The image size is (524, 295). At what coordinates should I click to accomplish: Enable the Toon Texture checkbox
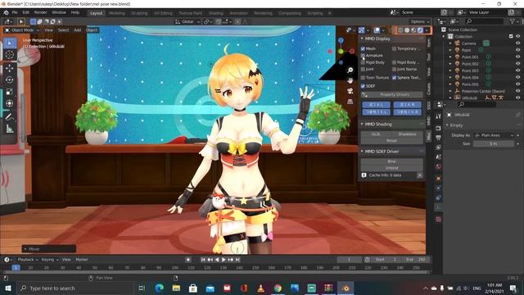[363, 78]
